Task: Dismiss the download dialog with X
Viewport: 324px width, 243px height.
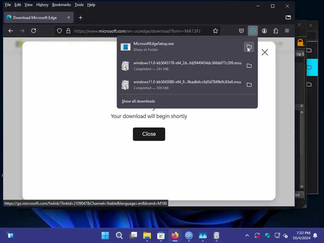Action: click(x=265, y=52)
